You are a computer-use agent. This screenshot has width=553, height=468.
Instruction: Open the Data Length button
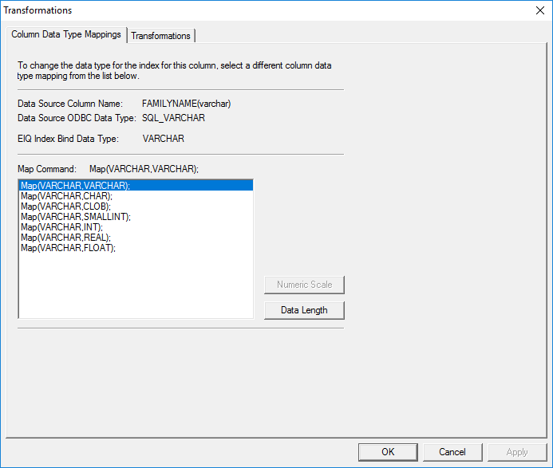pos(304,310)
